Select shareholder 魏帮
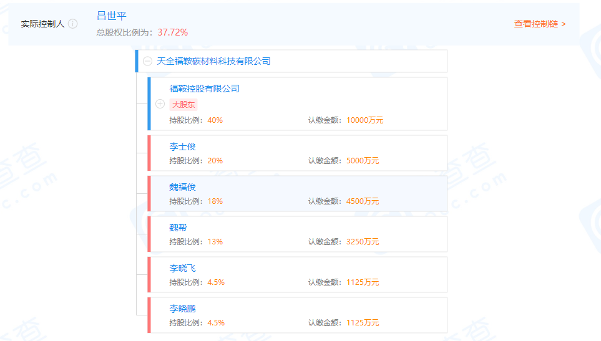 coord(178,228)
